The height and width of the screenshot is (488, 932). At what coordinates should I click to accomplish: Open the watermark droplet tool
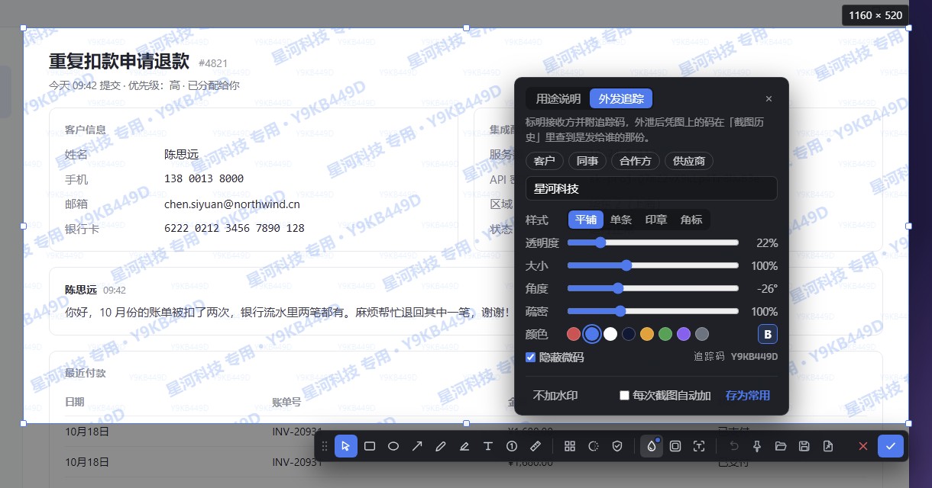(652, 446)
